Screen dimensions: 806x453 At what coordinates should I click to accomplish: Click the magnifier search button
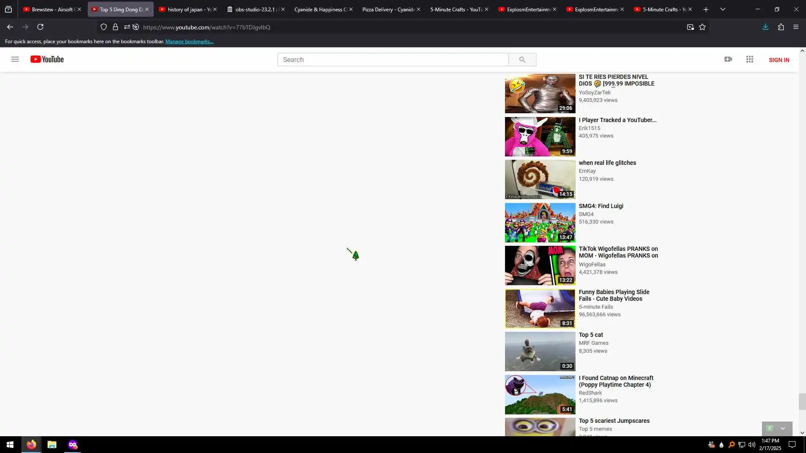pos(522,60)
